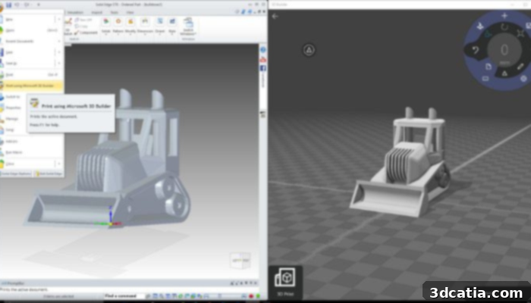Click the rotate icon in the radial menu
Image resolution: width=531 pixels, height=303 pixels.
[x=504, y=27]
